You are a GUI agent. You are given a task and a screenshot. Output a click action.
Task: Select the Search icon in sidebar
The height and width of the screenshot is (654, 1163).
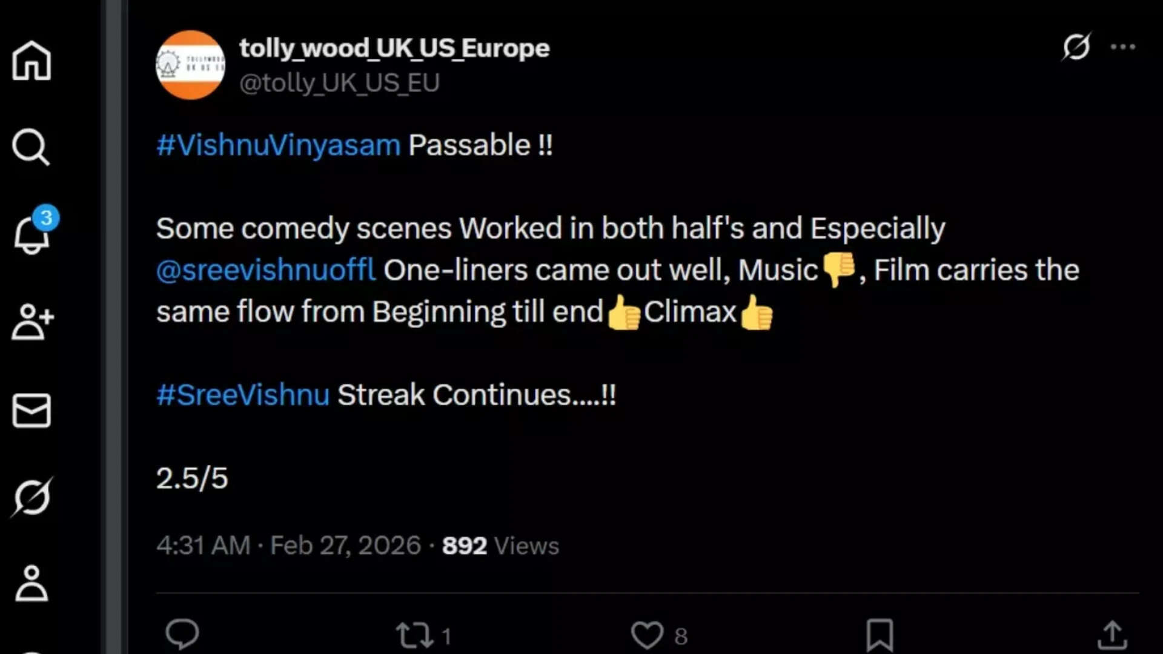pos(31,147)
